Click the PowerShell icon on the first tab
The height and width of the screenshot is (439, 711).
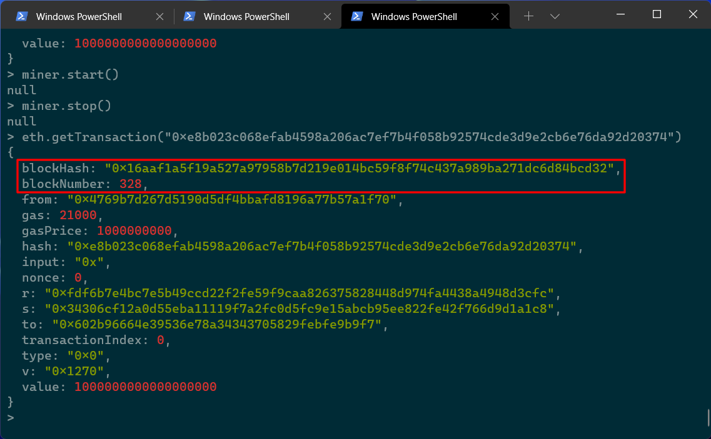(21, 16)
